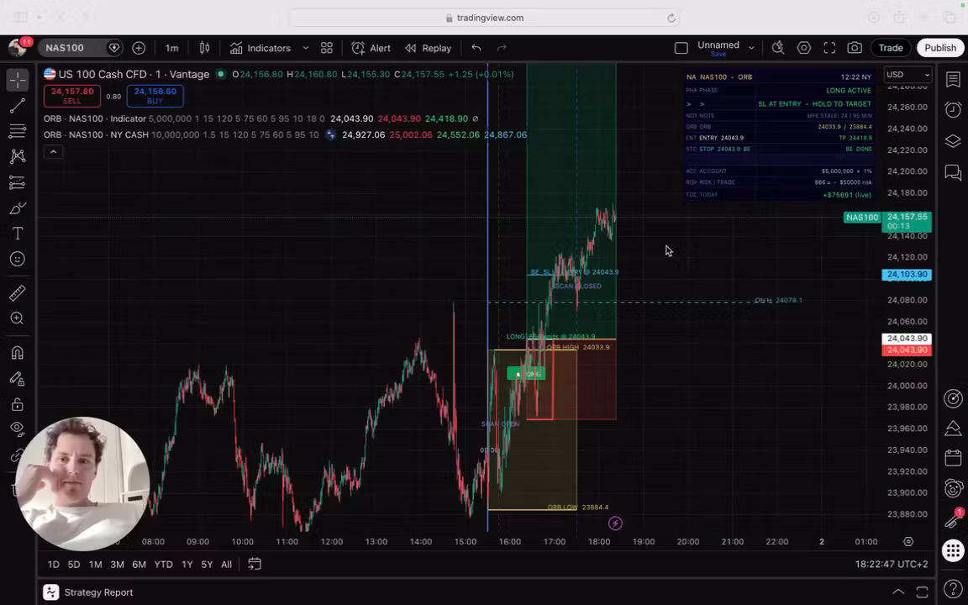Viewport: 968px width, 605px height.
Task: Enter fullscreen mode for the chart
Action: click(x=829, y=48)
